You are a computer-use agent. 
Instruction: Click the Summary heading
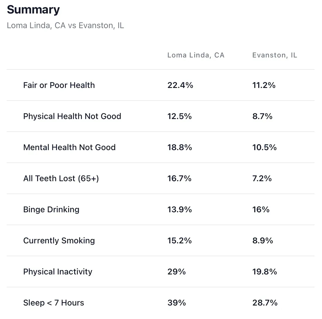point(33,10)
